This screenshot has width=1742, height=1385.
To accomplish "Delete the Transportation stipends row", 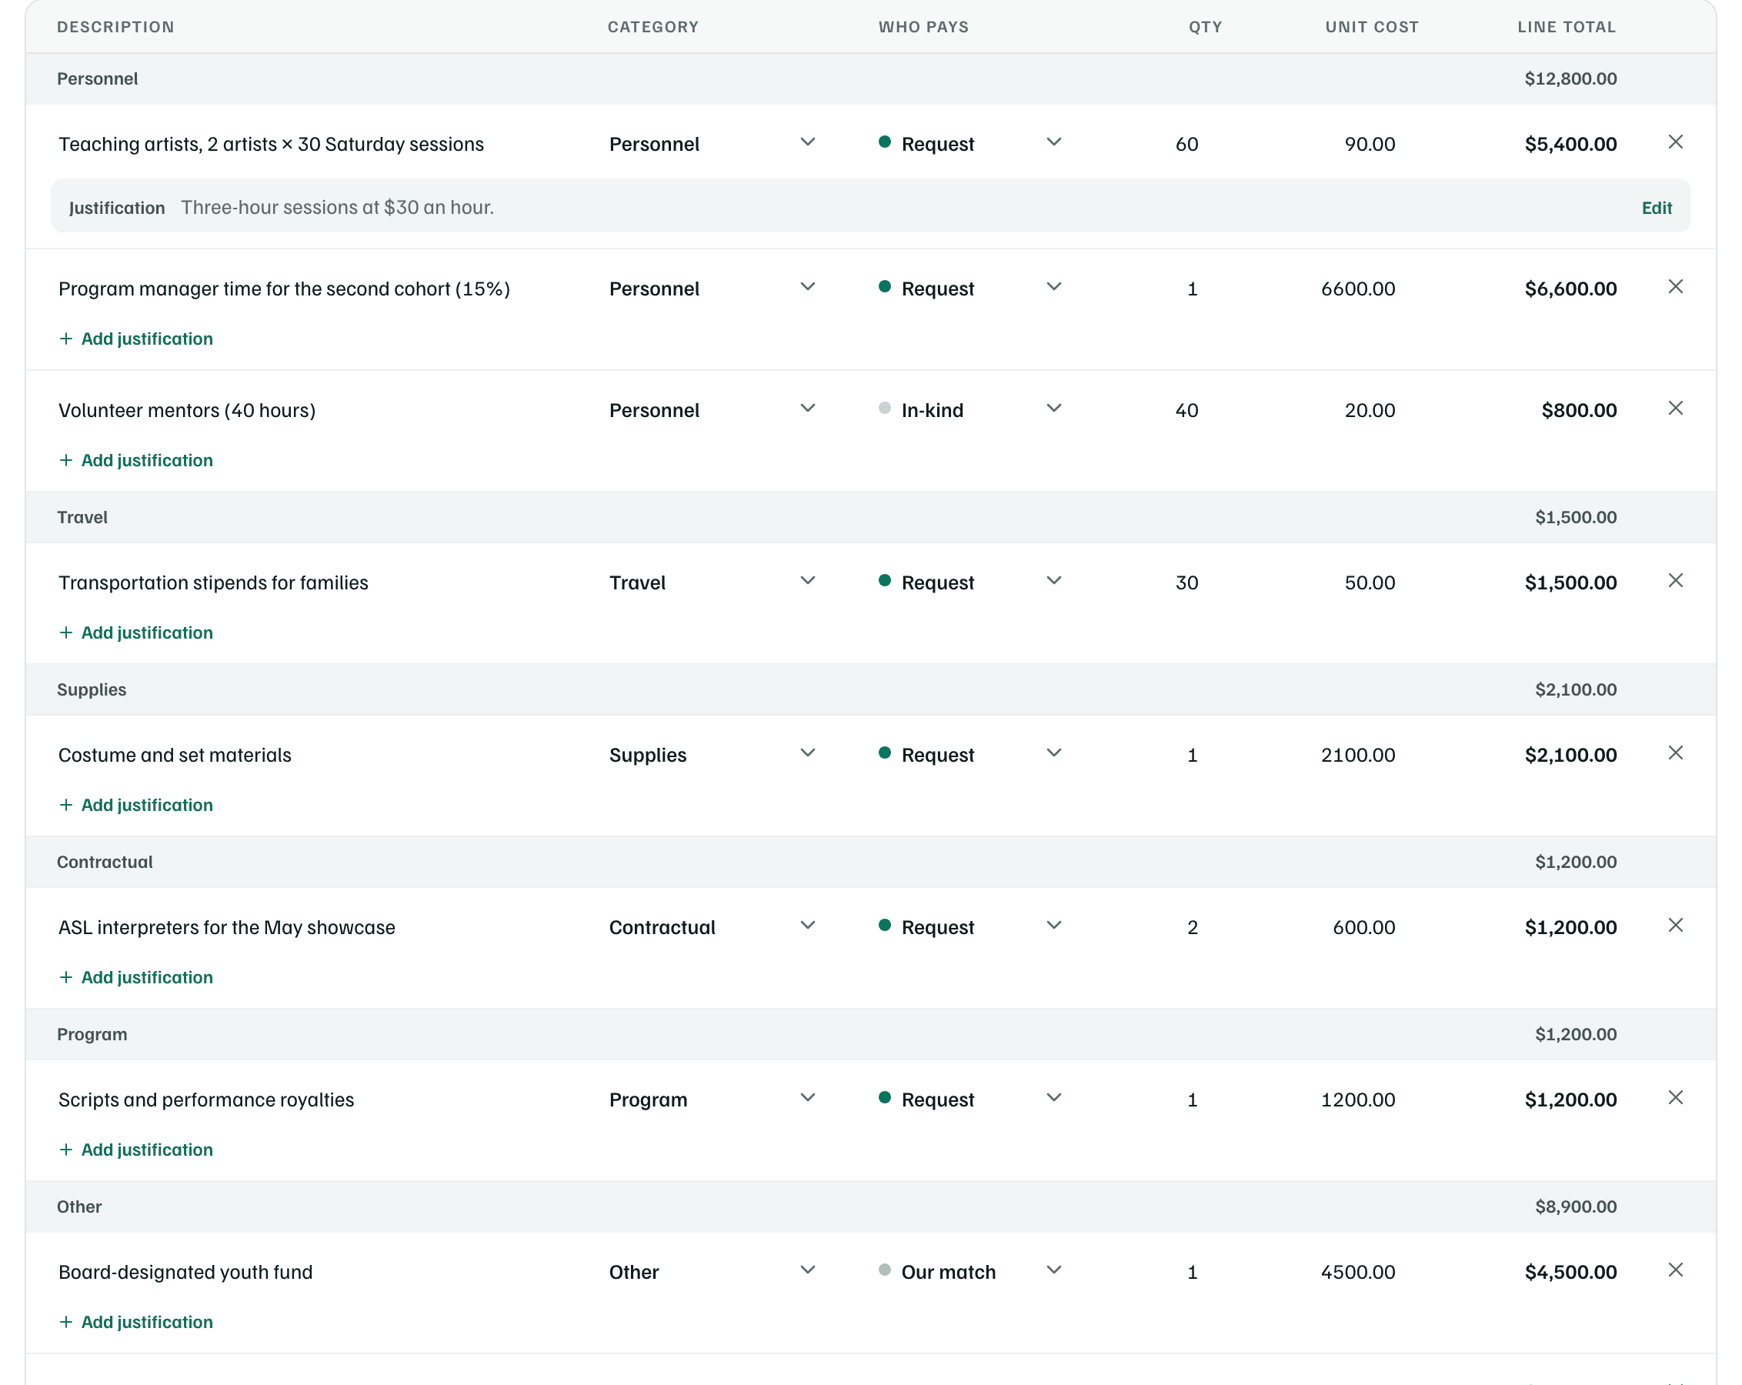I will pyautogui.click(x=1675, y=581).
